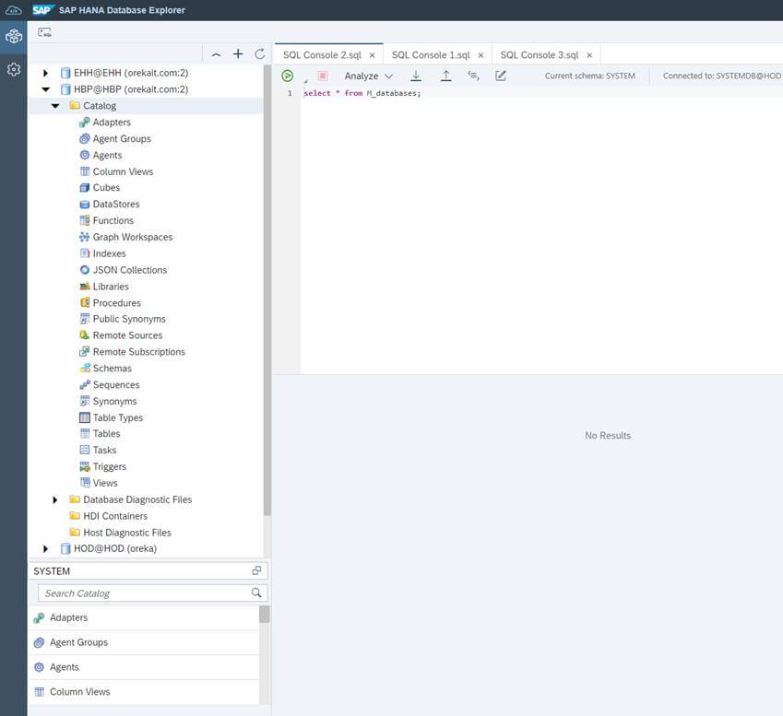The height and width of the screenshot is (716, 783).
Task: Select Libraries in the catalog tree
Action: (111, 287)
